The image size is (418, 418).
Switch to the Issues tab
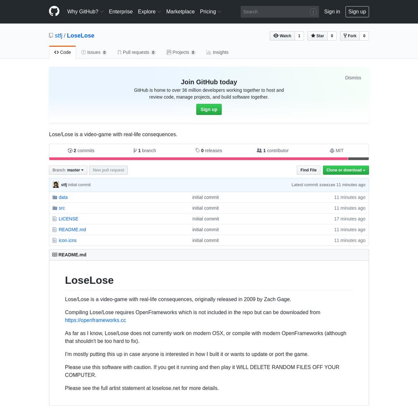coord(94,52)
